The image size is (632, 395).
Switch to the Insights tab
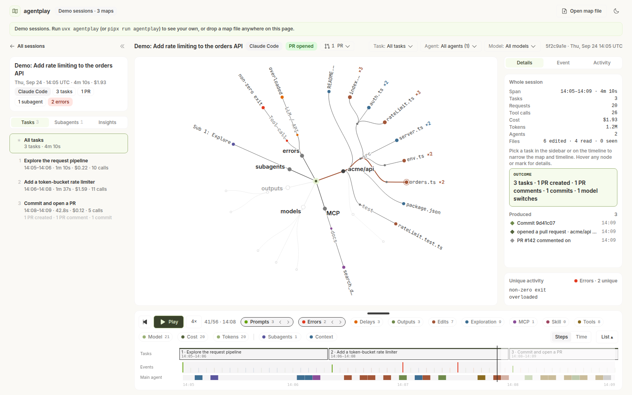pyautogui.click(x=107, y=122)
